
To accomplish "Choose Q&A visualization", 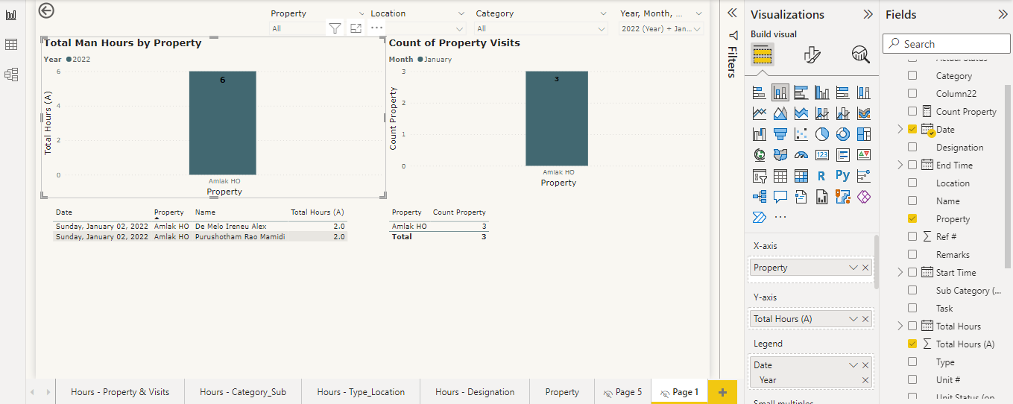I will [780, 197].
